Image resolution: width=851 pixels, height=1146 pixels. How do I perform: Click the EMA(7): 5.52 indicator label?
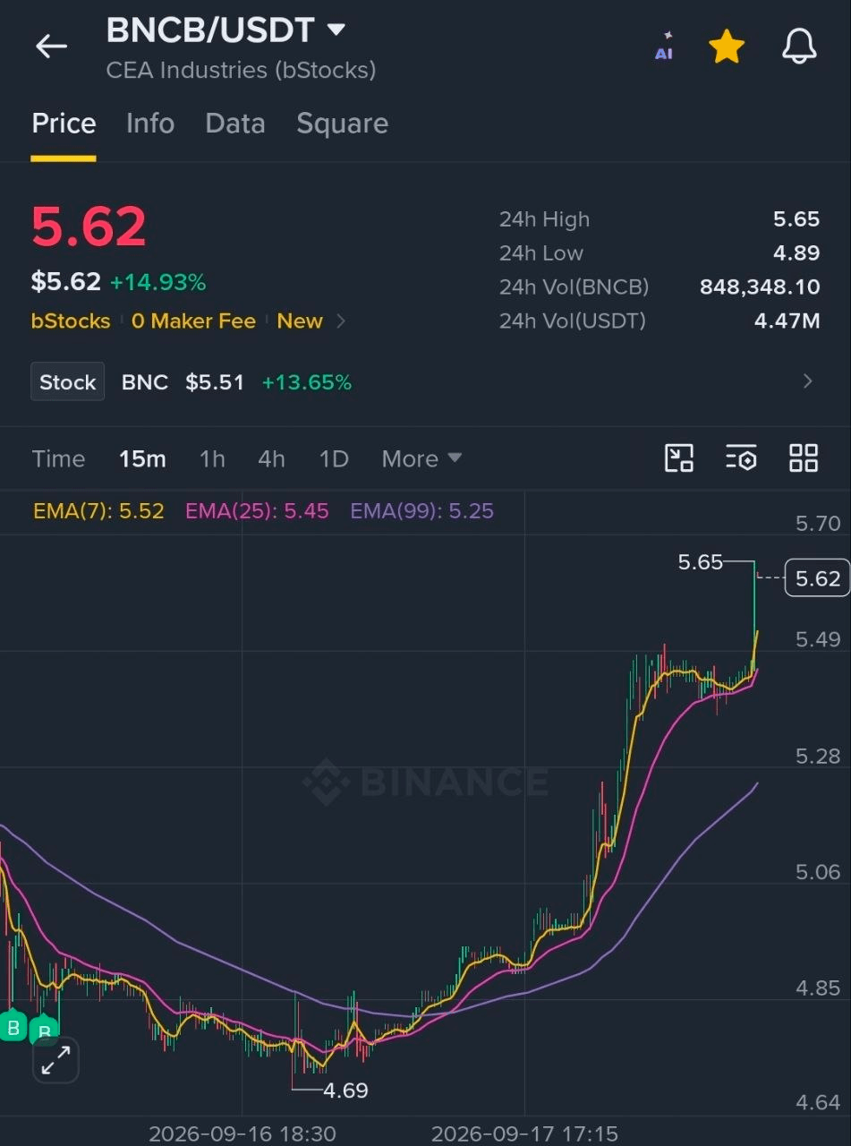tap(98, 511)
